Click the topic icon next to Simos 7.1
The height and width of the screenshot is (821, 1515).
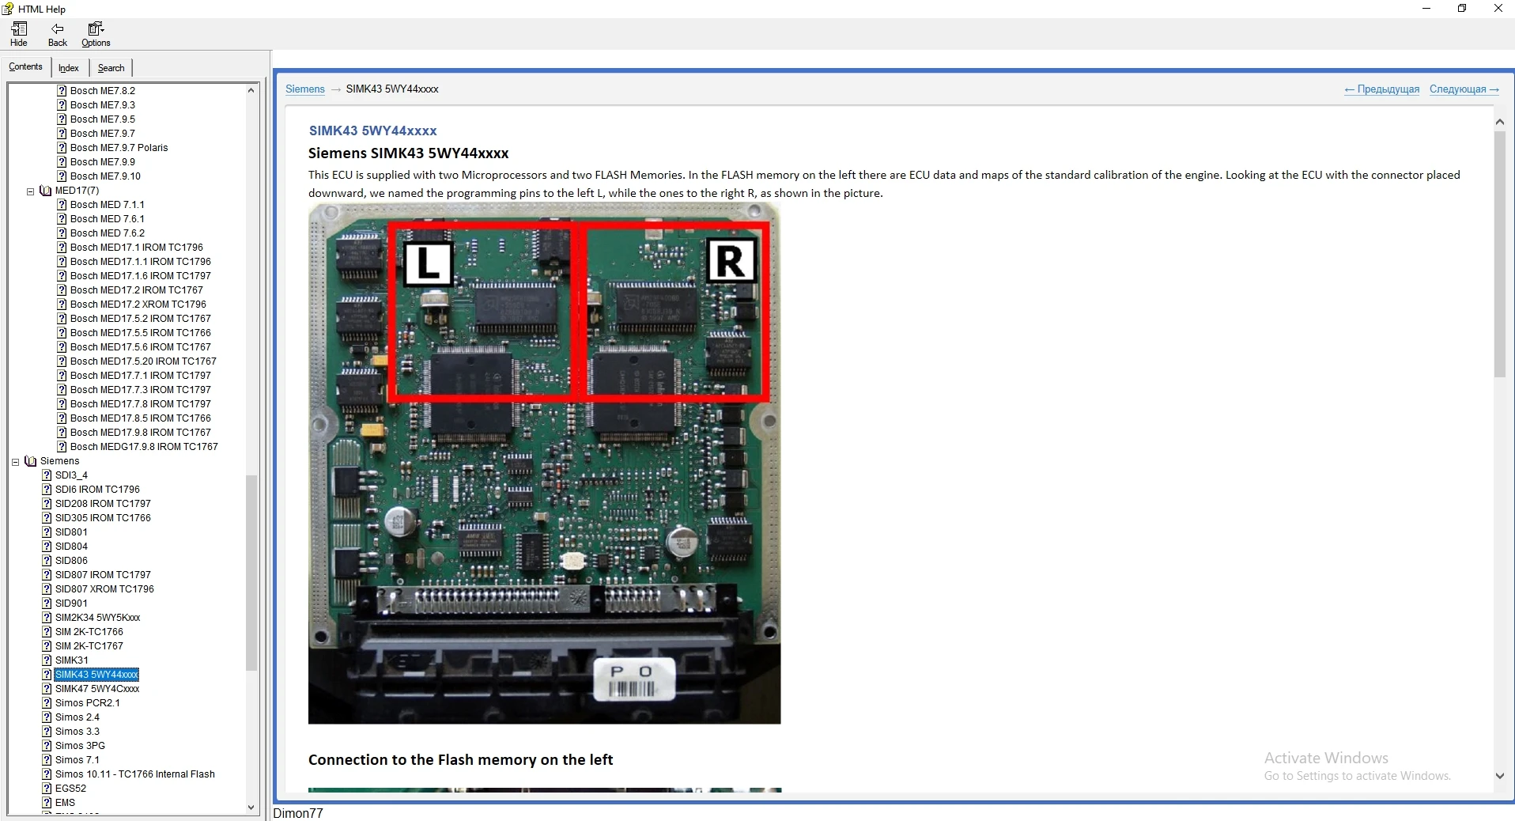click(47, 760)
